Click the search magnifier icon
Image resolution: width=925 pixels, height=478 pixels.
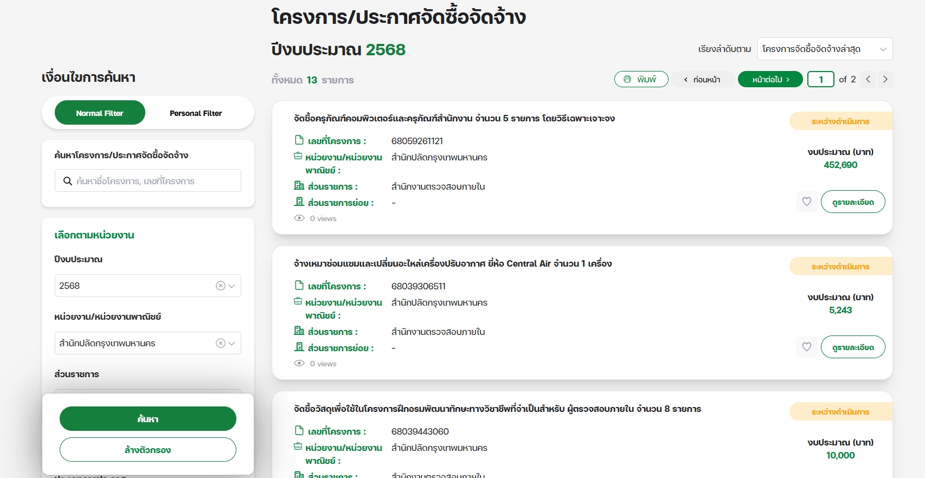coord(68,181)
